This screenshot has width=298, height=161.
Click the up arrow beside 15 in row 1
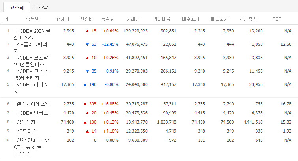click(87, 31)
